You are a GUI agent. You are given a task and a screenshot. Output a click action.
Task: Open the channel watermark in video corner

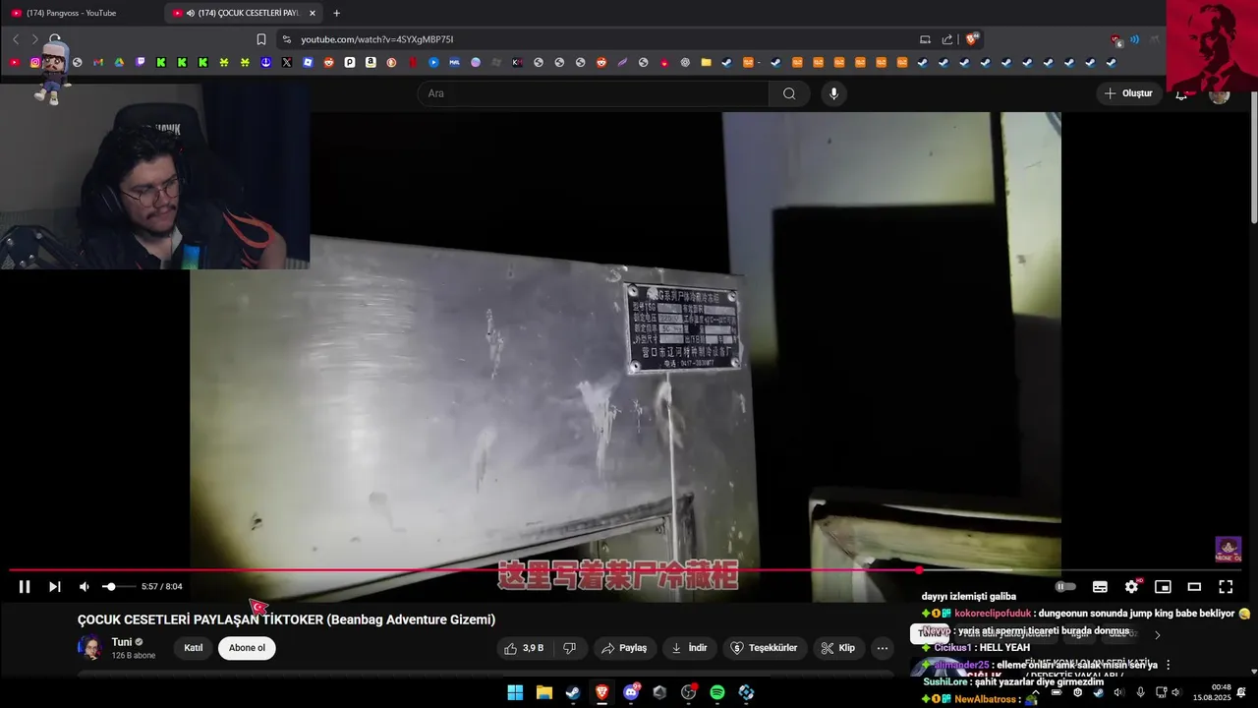coord(1229,549)
